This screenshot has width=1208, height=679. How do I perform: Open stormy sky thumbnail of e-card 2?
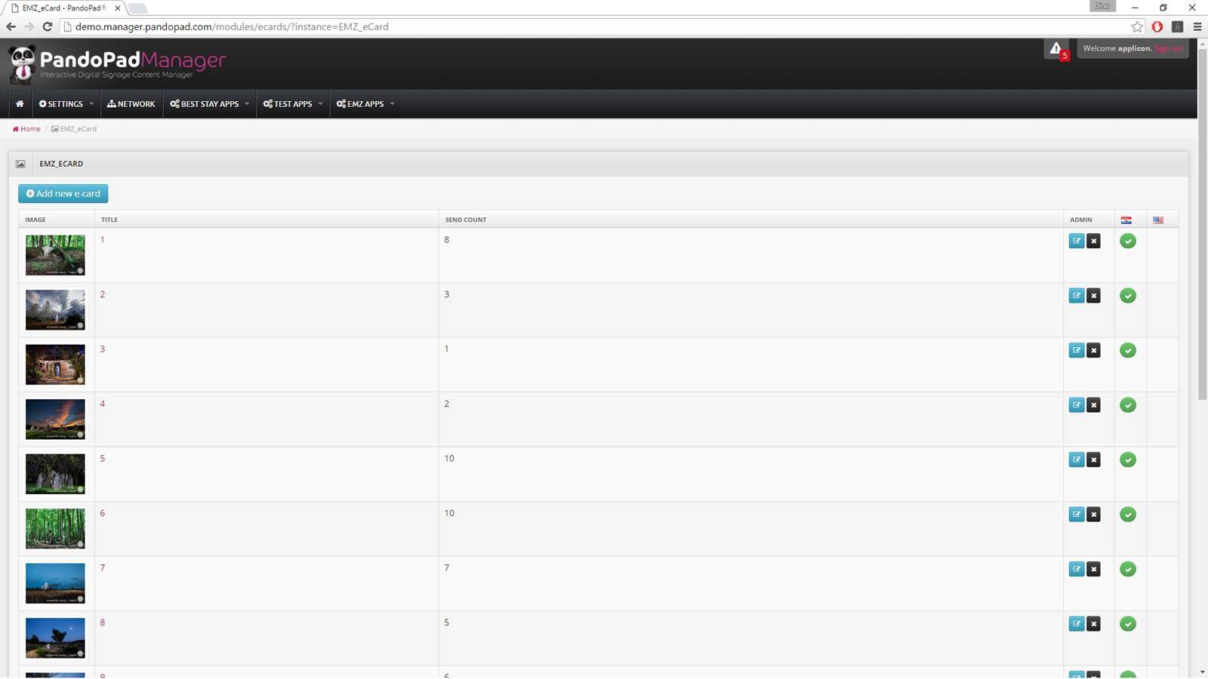(x=55, y=310)
